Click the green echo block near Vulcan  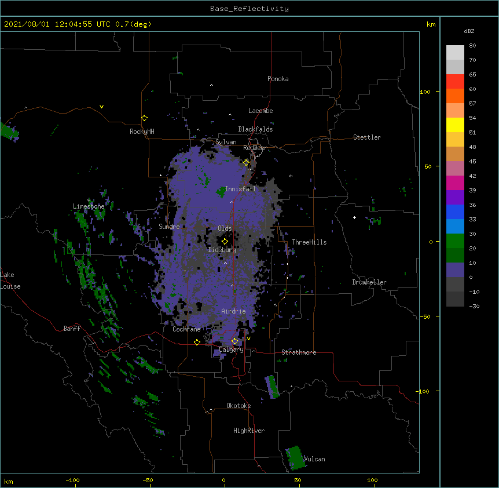[x=296, y=458]
